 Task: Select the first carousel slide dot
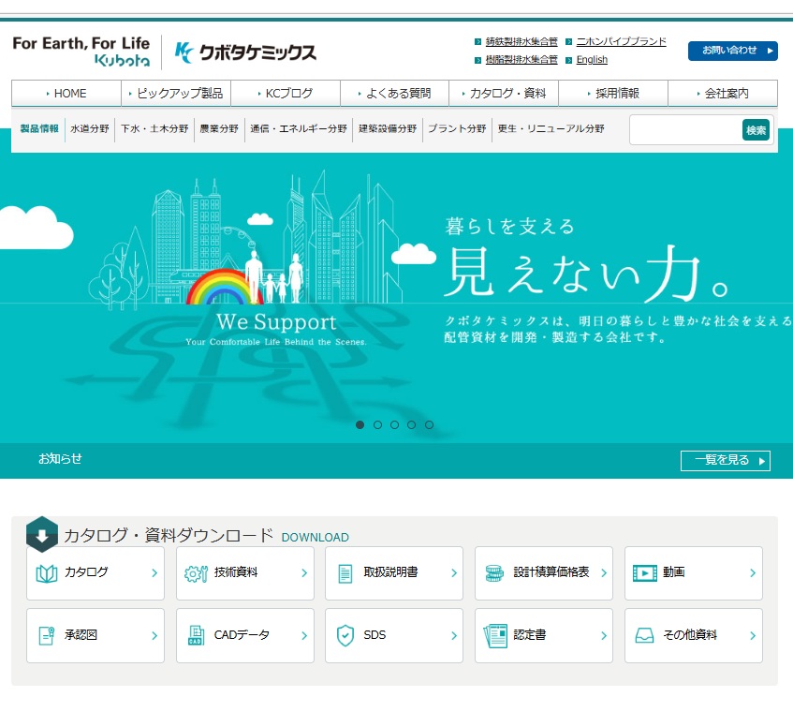(x=360, y=424)
